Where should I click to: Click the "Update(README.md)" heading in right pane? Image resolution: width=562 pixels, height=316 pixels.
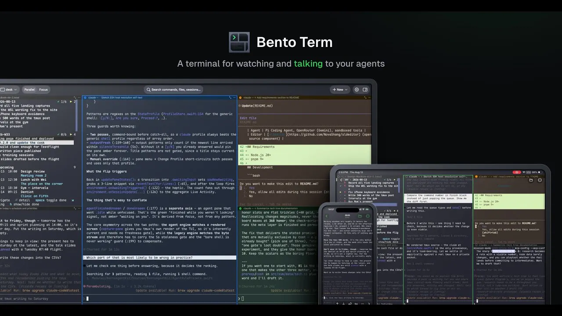pyautogui.click(x=256, y=106)
